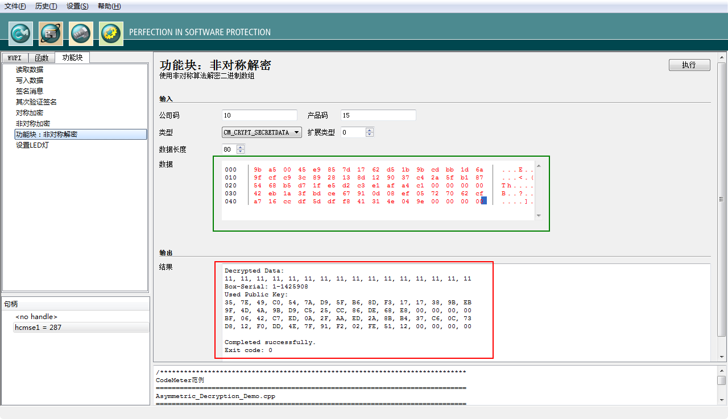Click the code pane scrollbar thumb
Screen dimensions: 728x419
[x=721, y=380]
